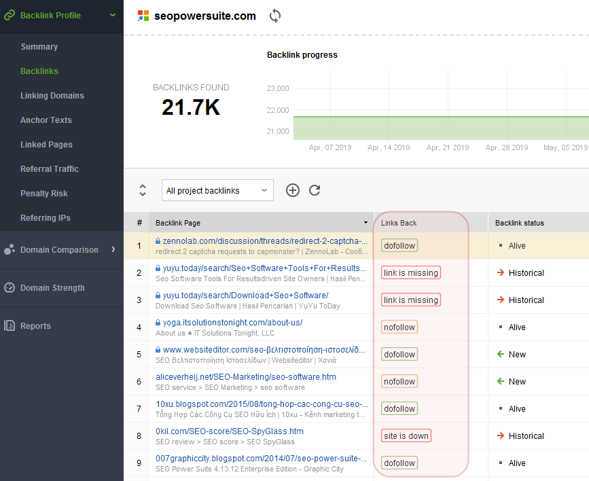Viewport: 589px width, 481px height.
Task: Click the Backlink Profile chain icon
Action: click(10, 16)
